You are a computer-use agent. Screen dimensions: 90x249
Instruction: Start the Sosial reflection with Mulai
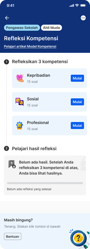(77, 102)
